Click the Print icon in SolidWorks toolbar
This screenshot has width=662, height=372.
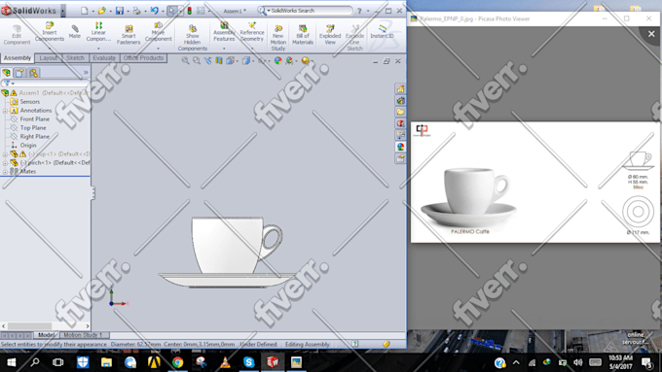pos(136,11)
